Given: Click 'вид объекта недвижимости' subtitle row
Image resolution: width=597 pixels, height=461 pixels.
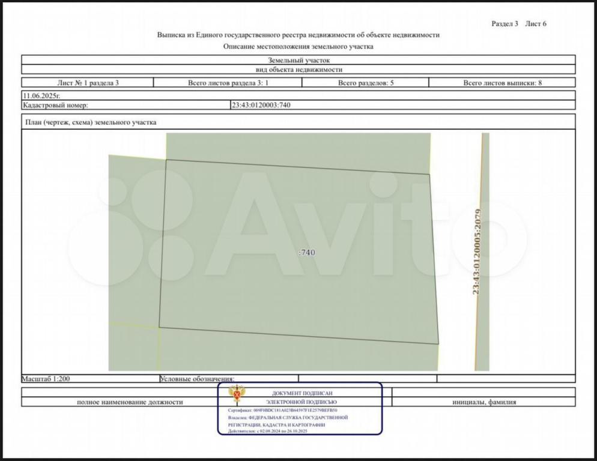Looking at the screenshot, I should click(298, 70).
